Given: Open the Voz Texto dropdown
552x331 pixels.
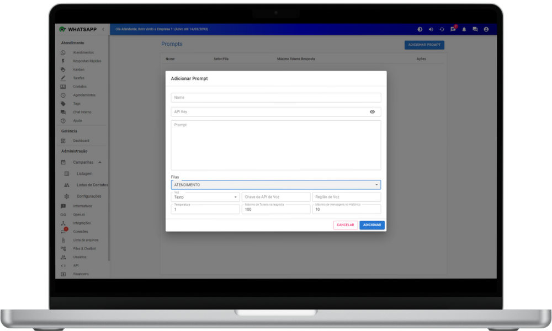Looking at the screenshot, I should (x=205, y=197).
